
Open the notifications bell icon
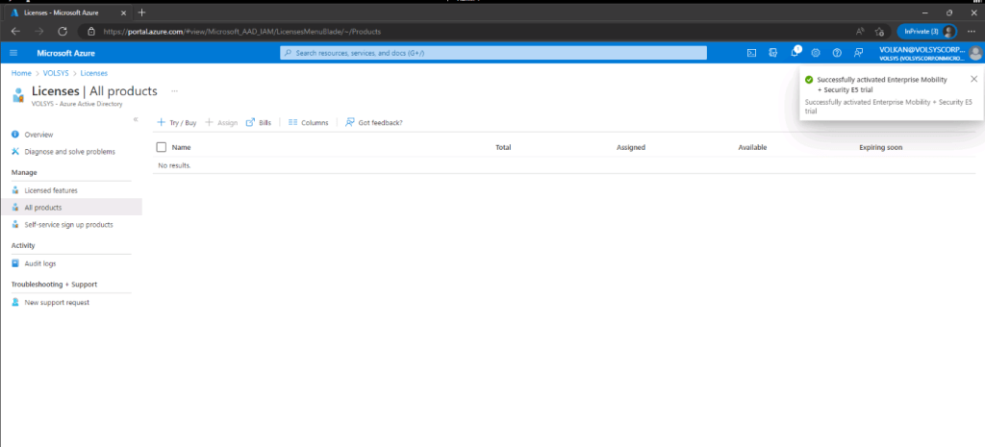(x=795, y=53)
